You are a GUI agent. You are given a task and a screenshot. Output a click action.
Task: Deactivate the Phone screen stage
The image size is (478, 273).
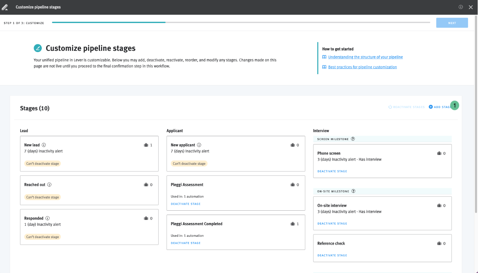click(332, 171)
